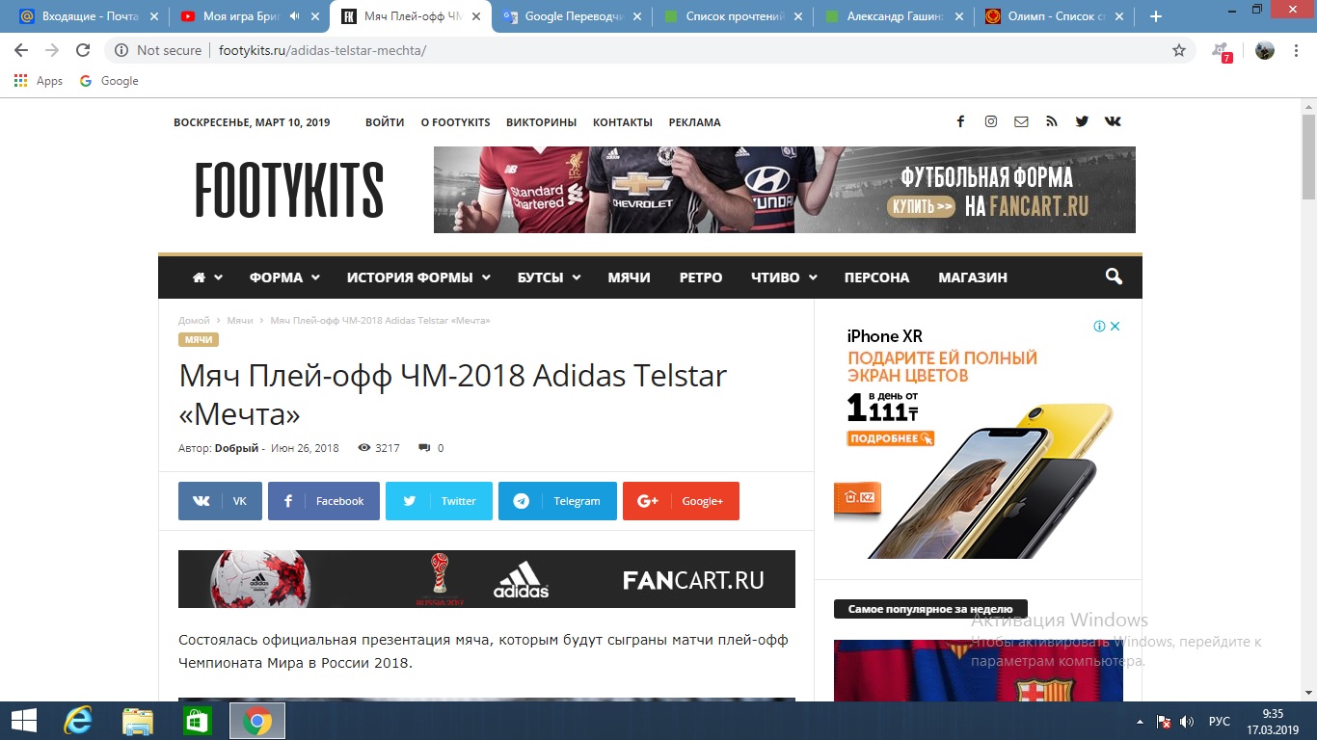This screenshot has width=1317, height=740.
Task: Open the Chrome three-dot menu
Action: click(1297, 50)
